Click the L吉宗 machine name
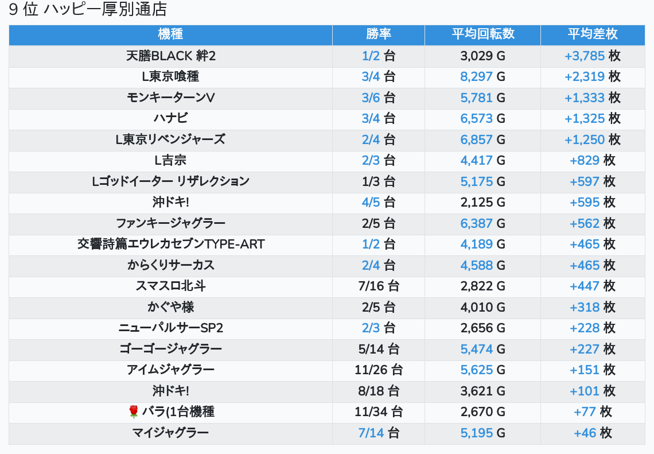Image resolution: width=654 pixels, height=454 pixels. [x=170, y=160]
